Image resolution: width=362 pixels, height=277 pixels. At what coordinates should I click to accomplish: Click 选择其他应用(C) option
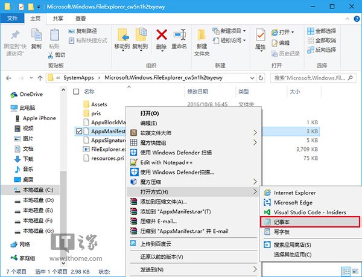pyautogui.click(x=310, y=255)
